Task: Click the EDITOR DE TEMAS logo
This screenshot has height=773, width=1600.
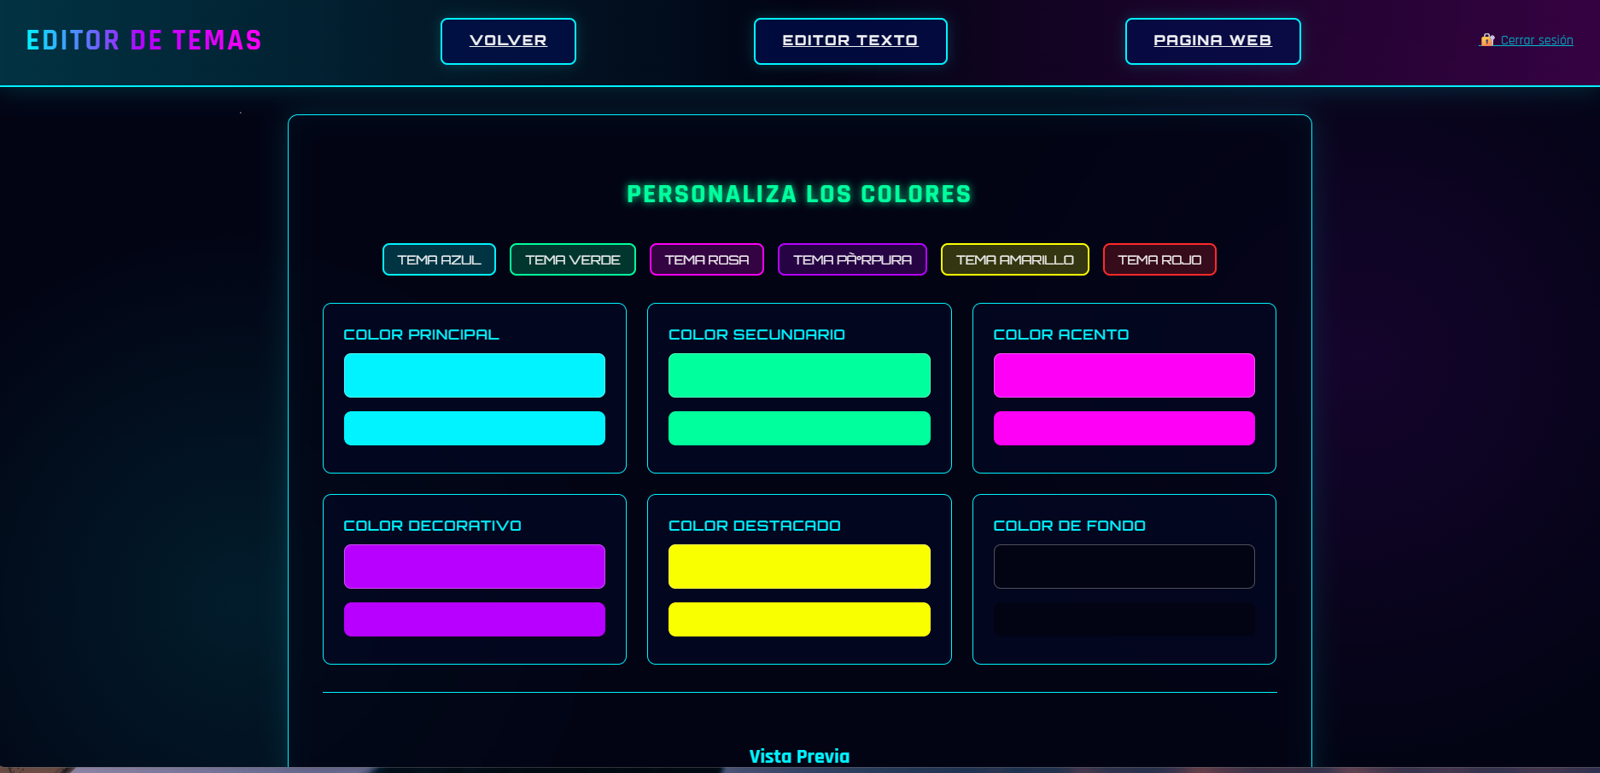Action: [x=143, y=38]
